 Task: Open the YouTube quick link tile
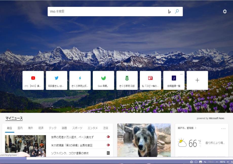[33, 80]
